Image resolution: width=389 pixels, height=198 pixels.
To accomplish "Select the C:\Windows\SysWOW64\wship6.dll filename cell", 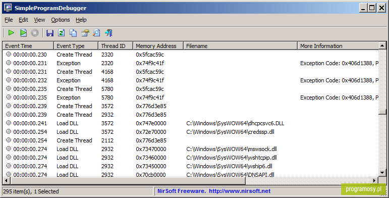I will pyautogui.click(x=229, y=166).
